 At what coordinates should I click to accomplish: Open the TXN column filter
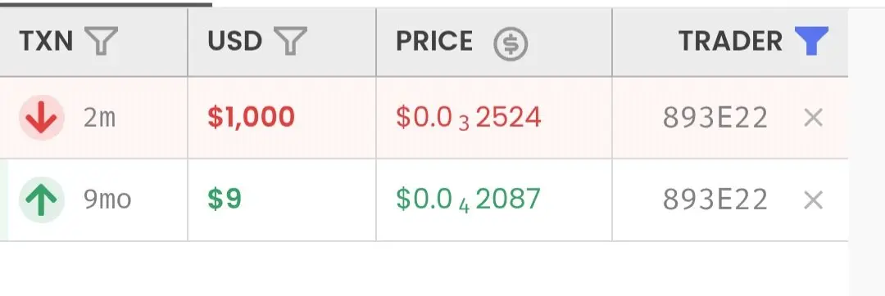101,42
